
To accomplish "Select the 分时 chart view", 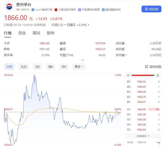I will (x=9, y=67).
